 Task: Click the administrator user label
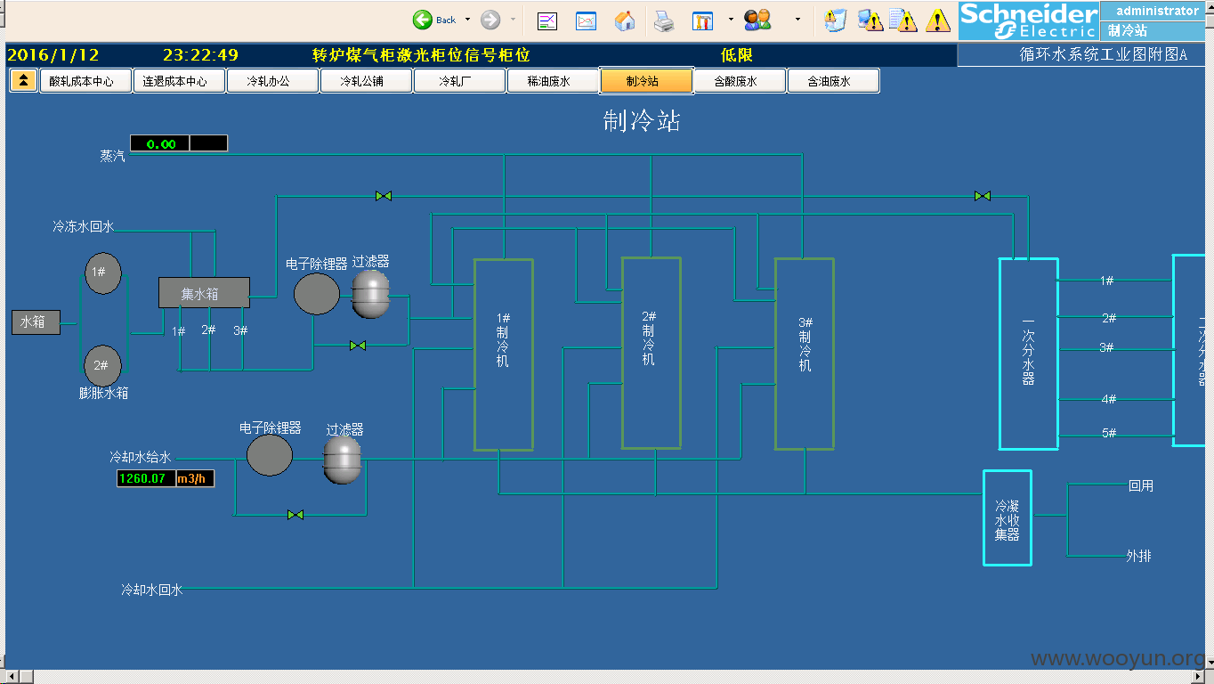[x=1157, y=11]
